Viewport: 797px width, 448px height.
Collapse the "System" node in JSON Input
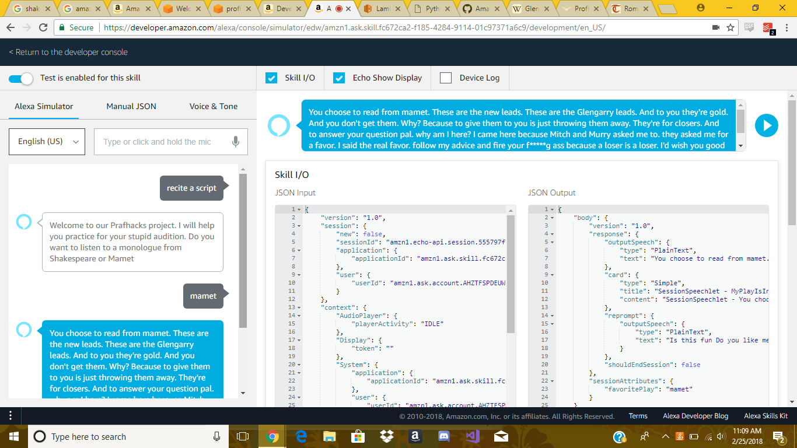pyautogui.click(x=299, y=365)
